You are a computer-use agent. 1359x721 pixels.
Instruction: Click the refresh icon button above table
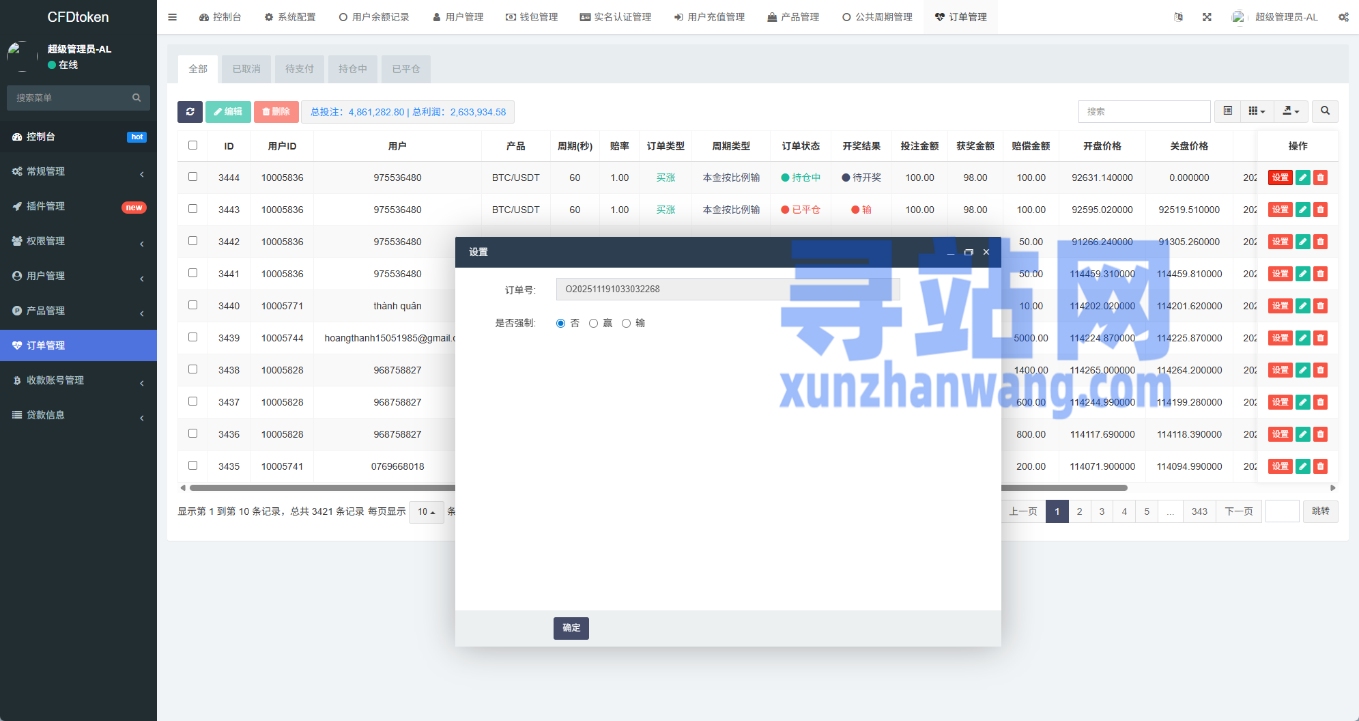pyautogui.click(x=190, y=112)
